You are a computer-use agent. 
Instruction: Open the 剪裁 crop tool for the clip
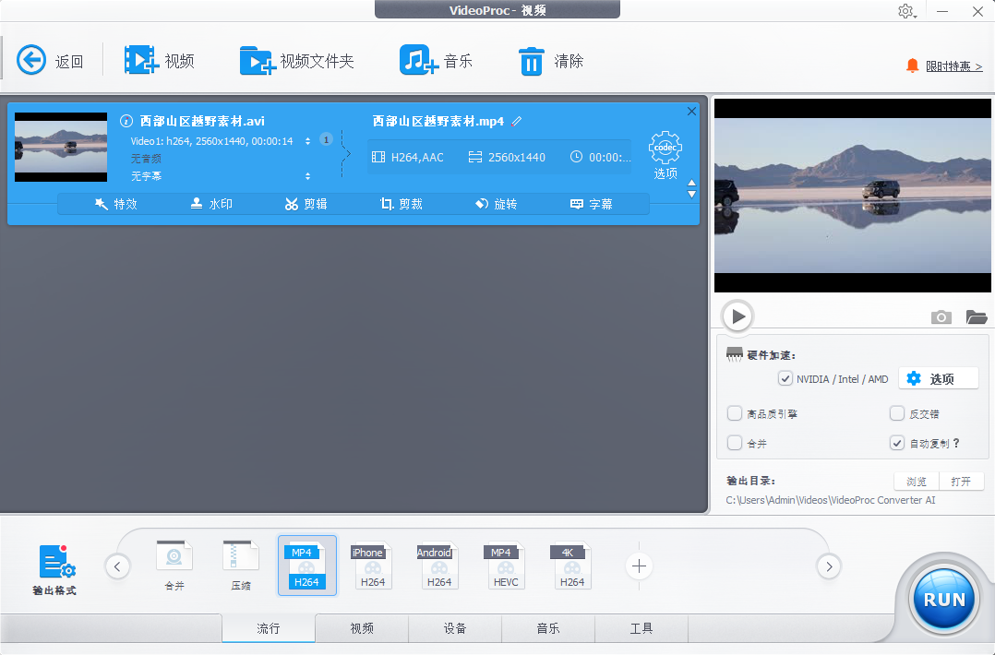401,204
